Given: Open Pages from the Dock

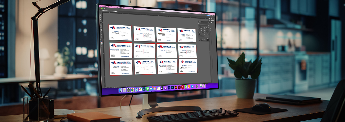Looking at the screenshot, I should point(189,87).
